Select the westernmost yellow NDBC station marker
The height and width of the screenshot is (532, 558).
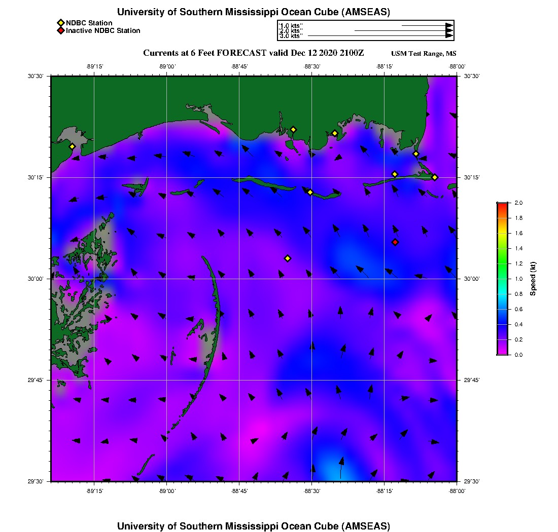(72, 146)
